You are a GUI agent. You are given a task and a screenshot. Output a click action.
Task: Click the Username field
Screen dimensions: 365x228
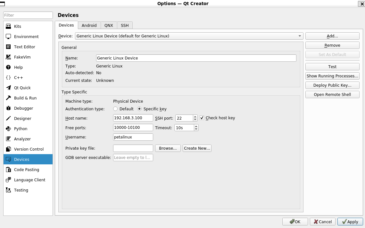coord(133,137)
